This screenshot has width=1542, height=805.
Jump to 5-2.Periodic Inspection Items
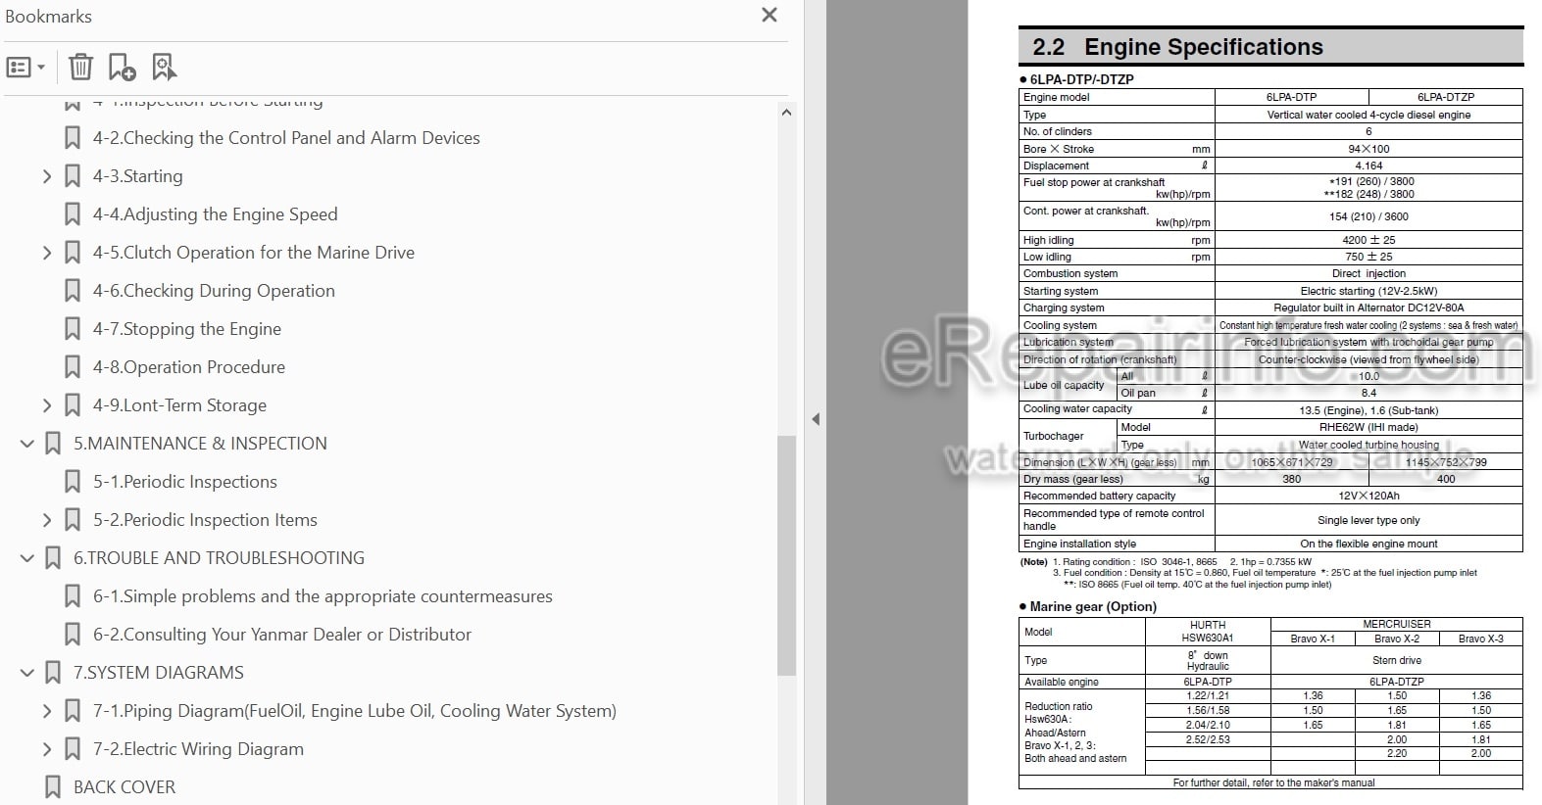pos(205,520)
